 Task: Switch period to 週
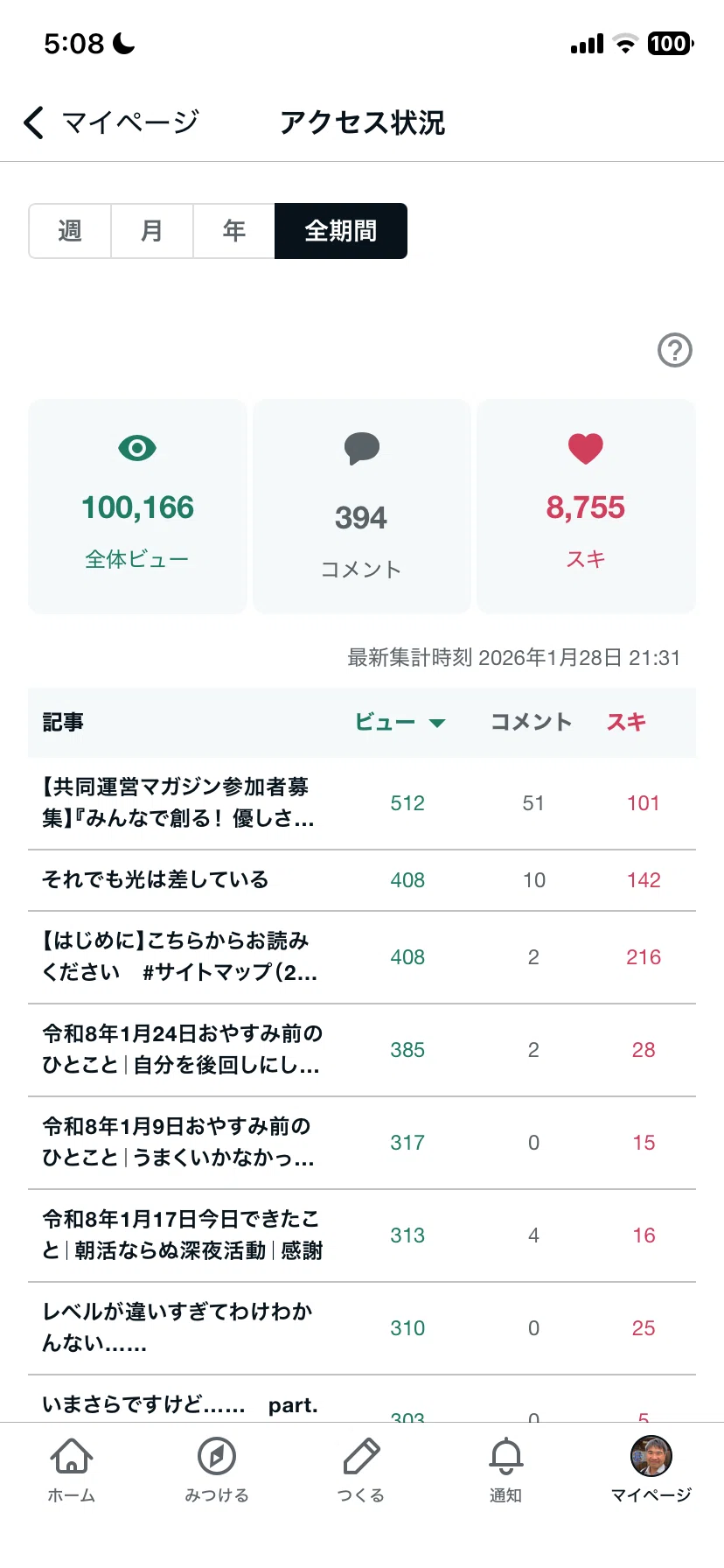(x=70, y=231)
